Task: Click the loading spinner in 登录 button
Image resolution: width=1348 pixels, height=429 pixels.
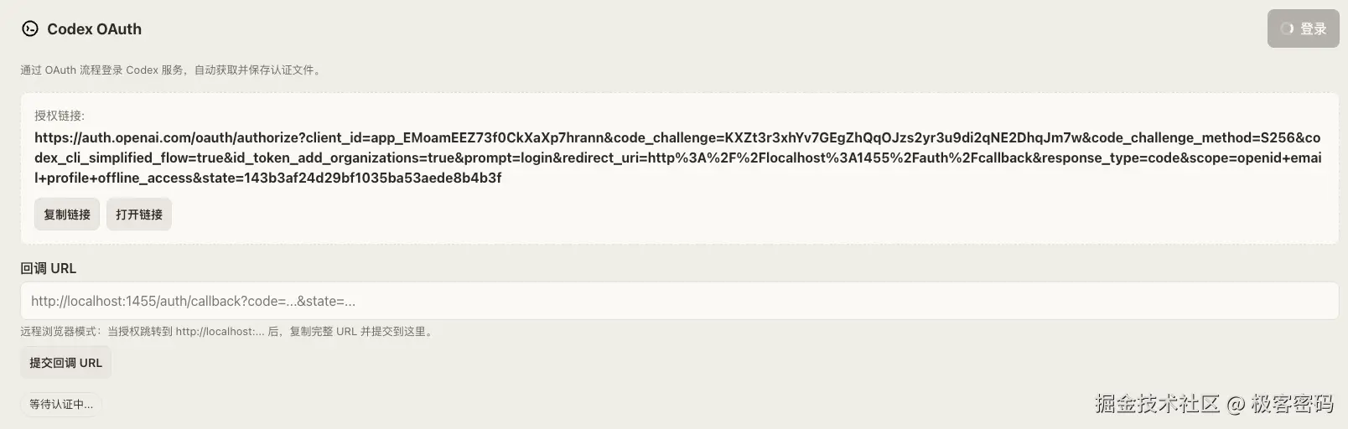Action: [1287, 28]
